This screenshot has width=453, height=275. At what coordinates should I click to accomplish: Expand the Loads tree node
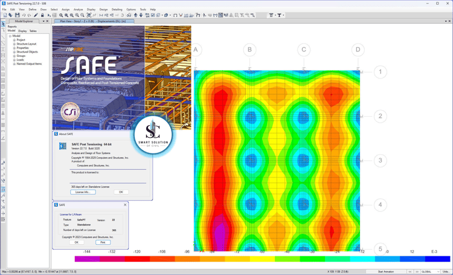pos(14,60)
